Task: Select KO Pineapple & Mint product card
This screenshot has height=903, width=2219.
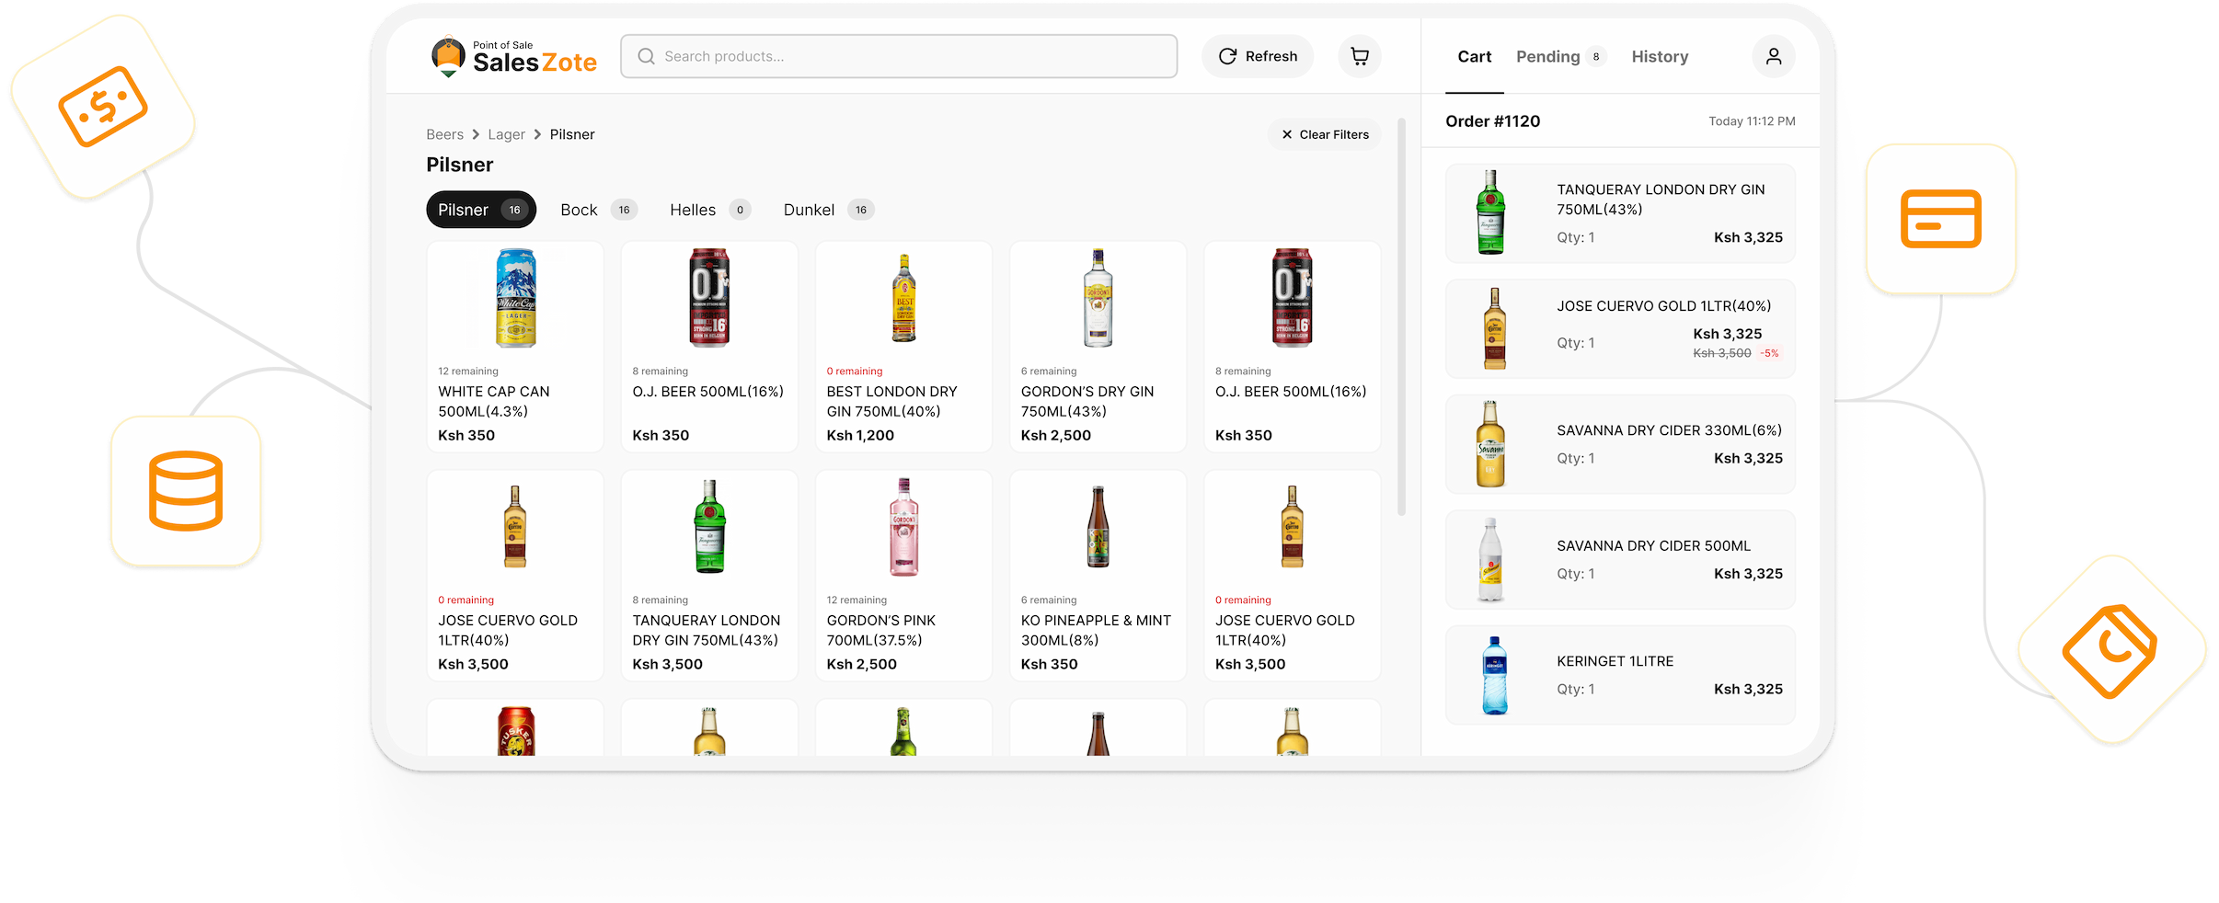Action: (1098, 576)
